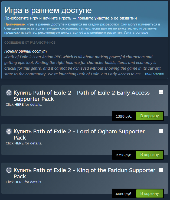Expand developer message with ПОДРОБНЕЕ
The width and height of the screenshot is (170, 200).
(x=154, y=74)
